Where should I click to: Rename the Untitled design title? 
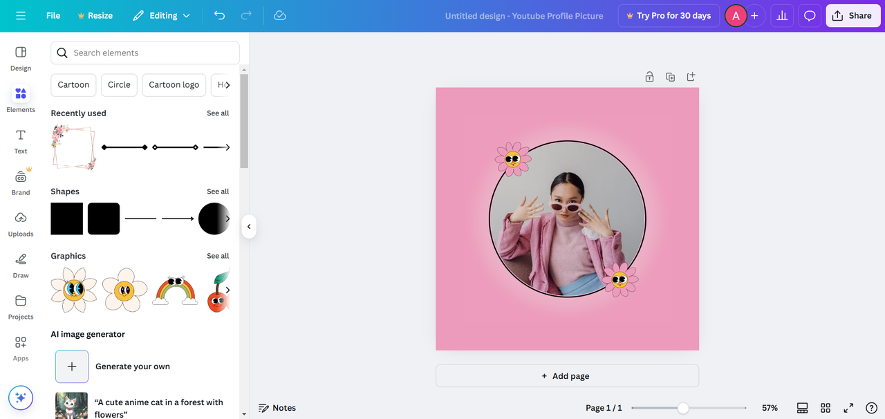pos(524,16)
